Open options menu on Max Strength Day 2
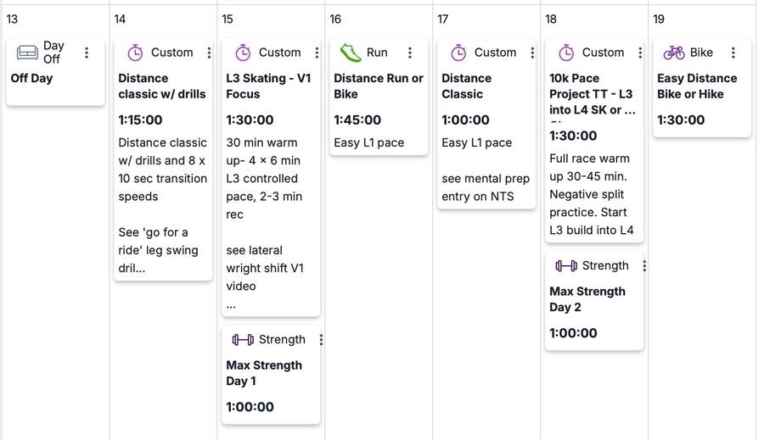Image resolution: width=764 pixels, height=440 pixels. tap(644, 265)
